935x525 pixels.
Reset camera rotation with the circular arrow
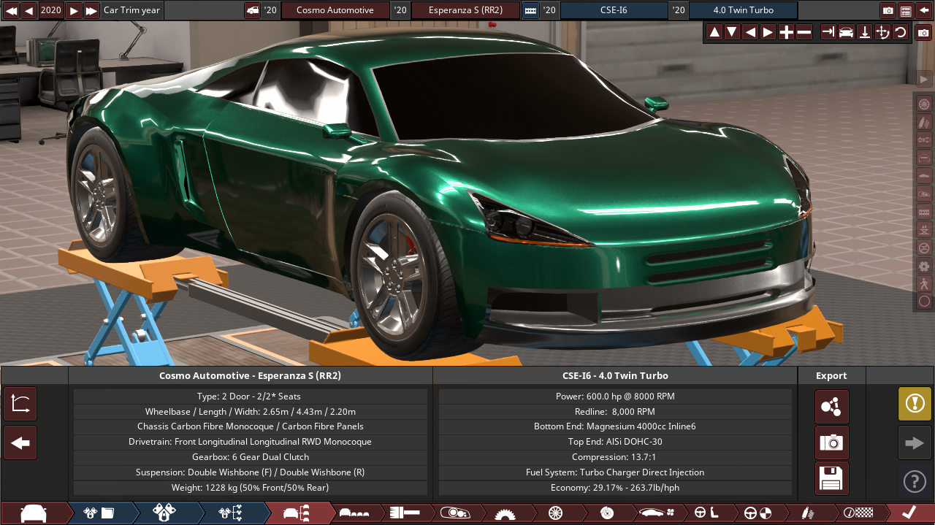point(900,32)
